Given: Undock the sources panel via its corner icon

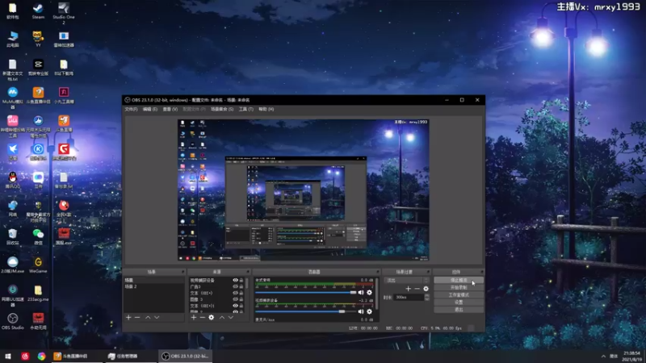Looking at the screenshot, I should point(248,272).
